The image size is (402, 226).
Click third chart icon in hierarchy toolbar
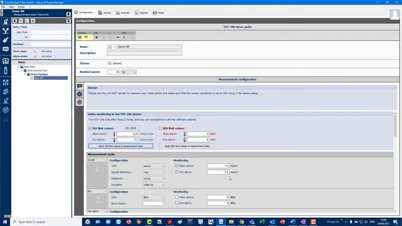tap(27, 21)
